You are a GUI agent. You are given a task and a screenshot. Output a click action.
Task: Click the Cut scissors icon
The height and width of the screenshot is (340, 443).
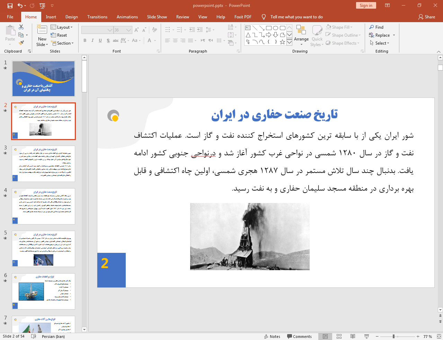tap(21, 27)
